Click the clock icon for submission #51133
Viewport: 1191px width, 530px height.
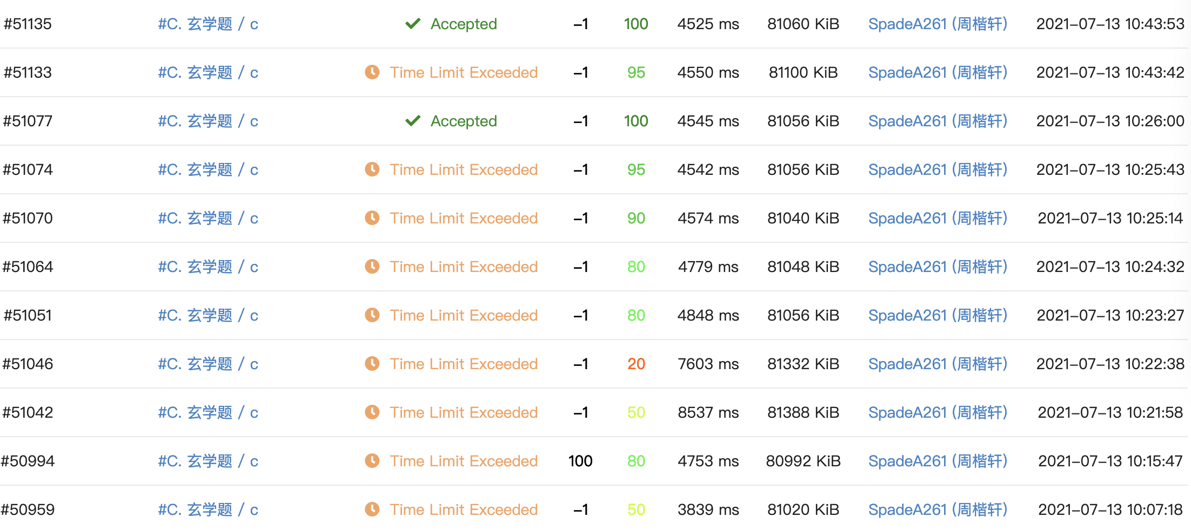[x=372, y=72]
